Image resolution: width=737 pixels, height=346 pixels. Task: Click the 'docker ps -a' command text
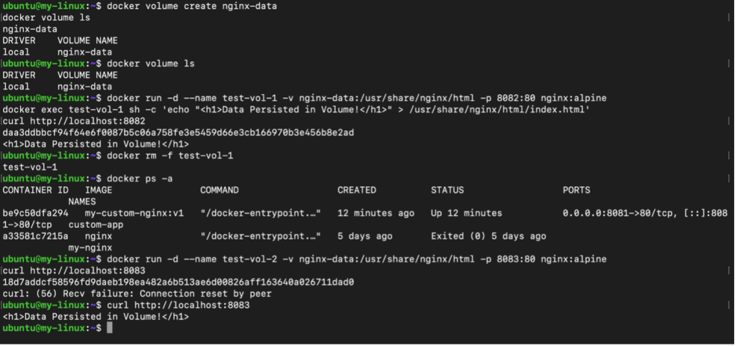[140, 178]
